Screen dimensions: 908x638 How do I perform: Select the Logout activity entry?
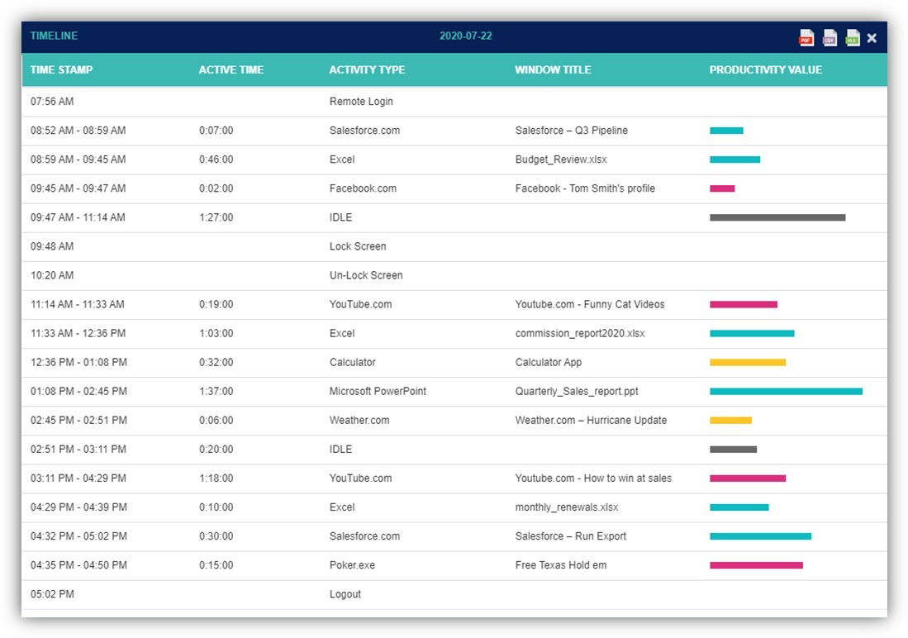pos(345,594)
